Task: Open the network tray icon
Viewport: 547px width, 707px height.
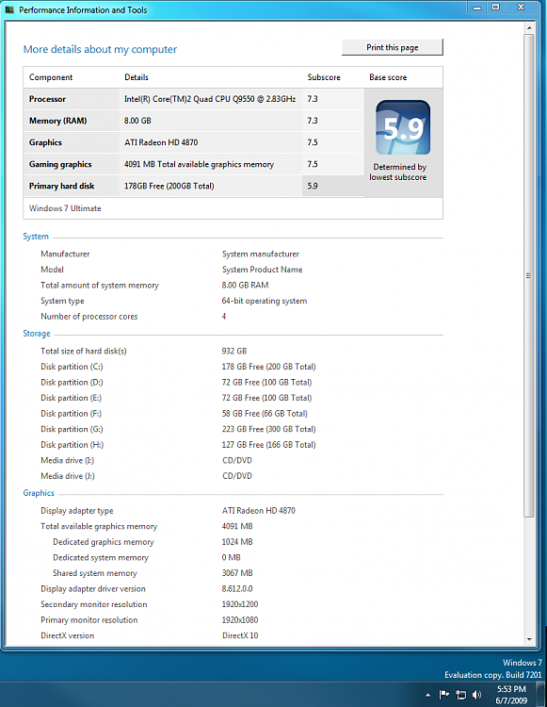Action: click(460, 695)
